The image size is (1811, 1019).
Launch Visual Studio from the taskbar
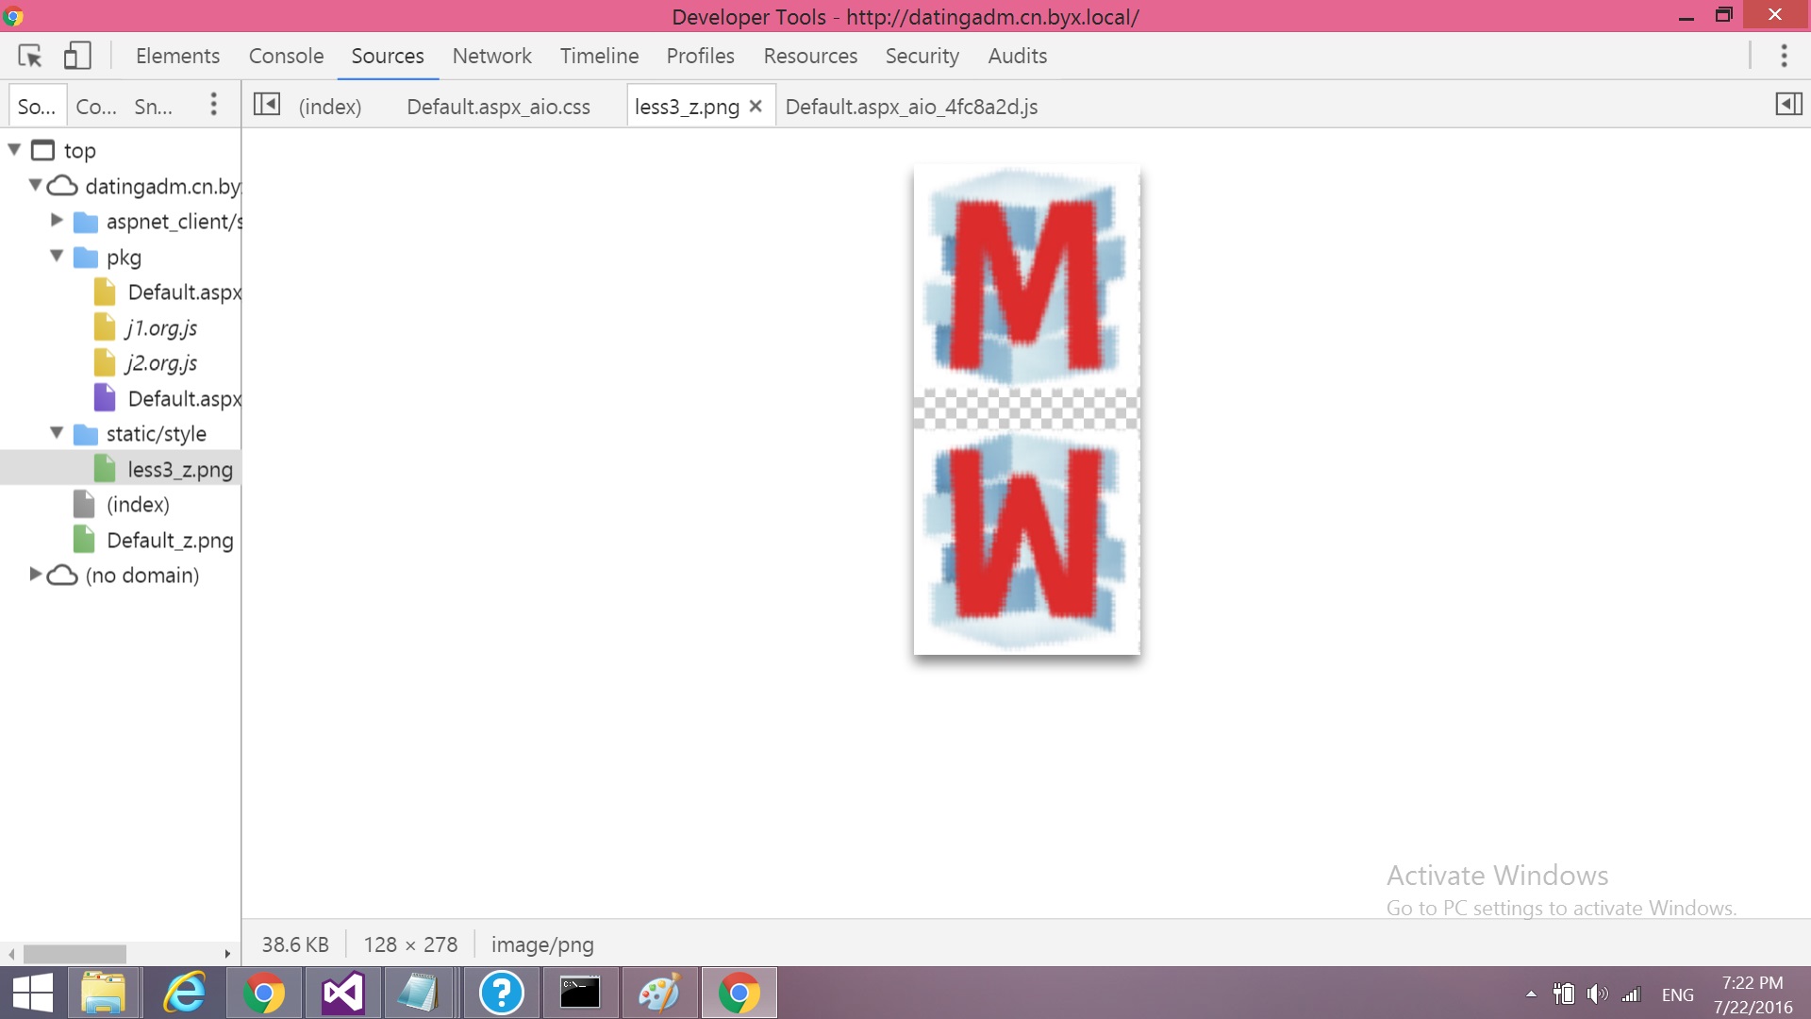[x=341, y=993]
